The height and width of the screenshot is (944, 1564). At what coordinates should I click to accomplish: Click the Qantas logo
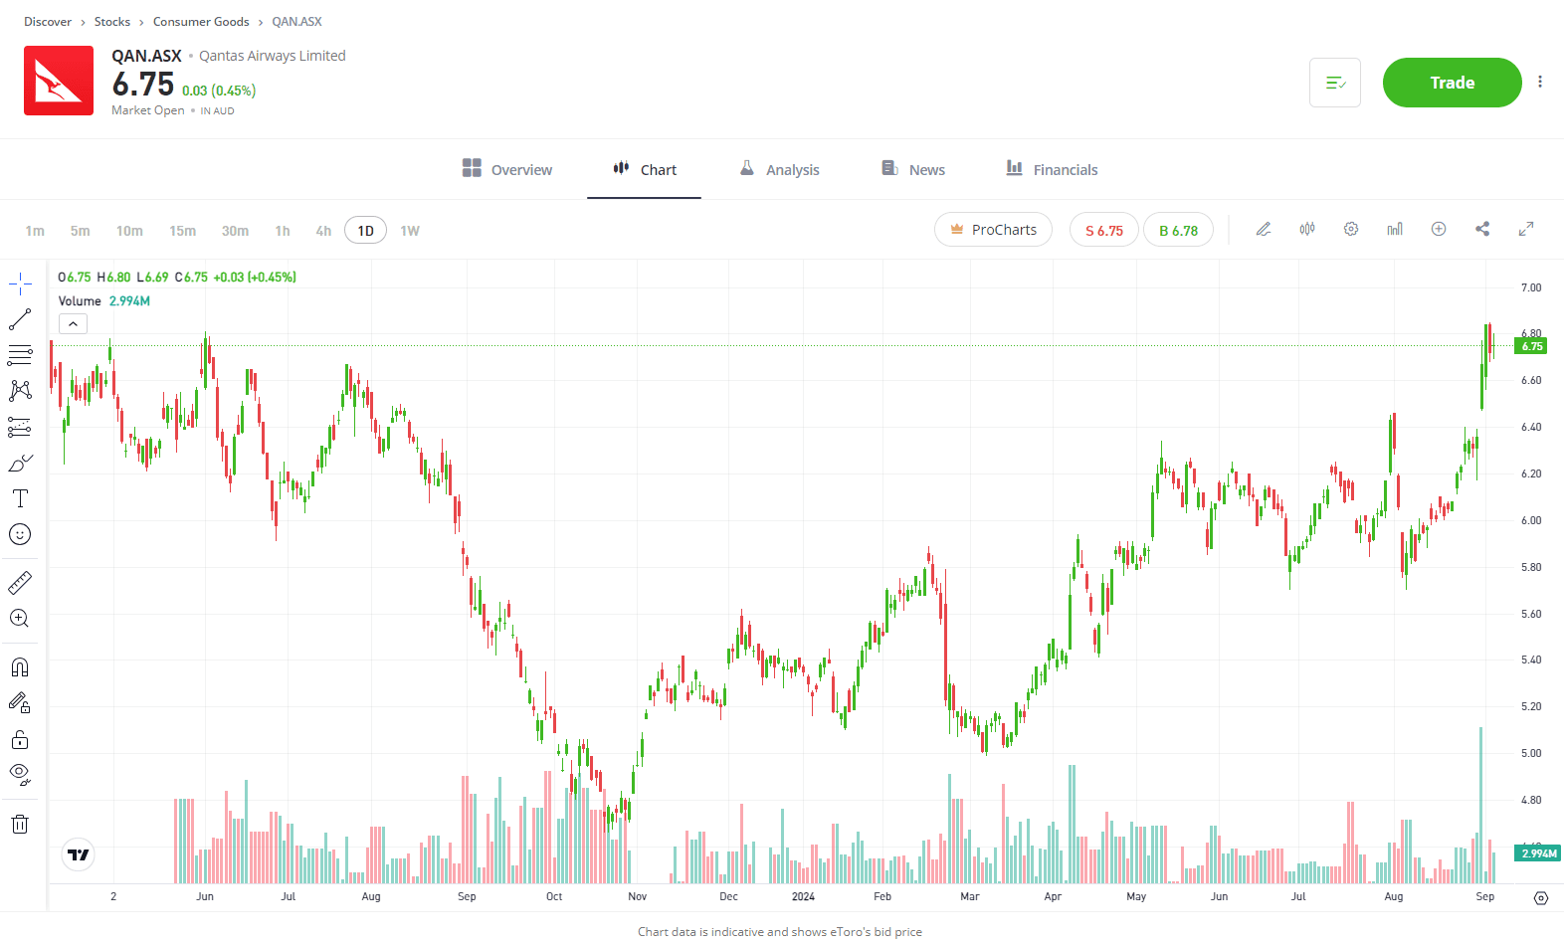click(59, 81)
